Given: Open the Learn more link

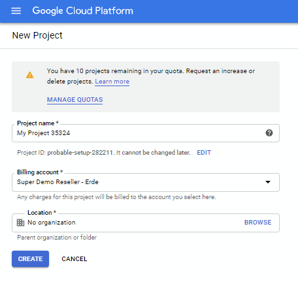Looking at the screenshot, I should [112, 82].
